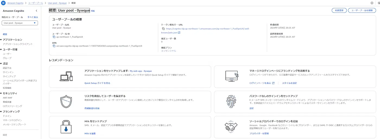
Task: Collapse the セキュリティ sidebar section
Action: coord(1,93)
